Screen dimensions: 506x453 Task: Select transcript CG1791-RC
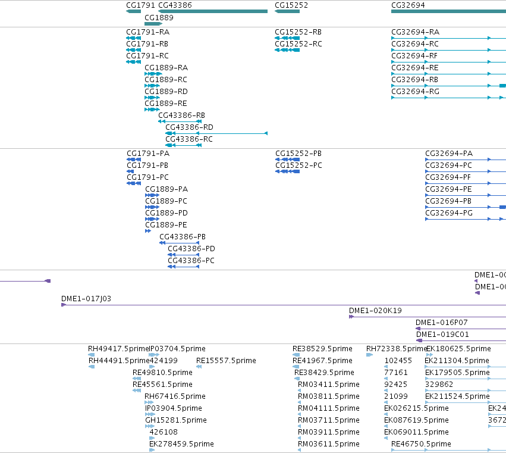(x=147, y=56)
